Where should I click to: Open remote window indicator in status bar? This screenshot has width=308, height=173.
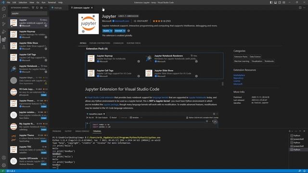2,171
